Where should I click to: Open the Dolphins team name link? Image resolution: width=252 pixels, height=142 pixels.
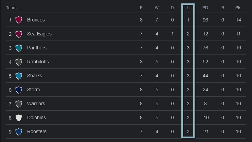tap(36, 118)
